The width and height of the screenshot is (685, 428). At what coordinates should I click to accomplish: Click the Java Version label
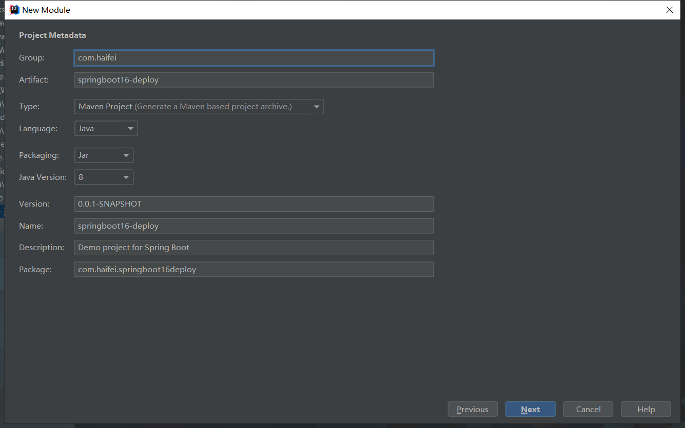coord(43,177)
